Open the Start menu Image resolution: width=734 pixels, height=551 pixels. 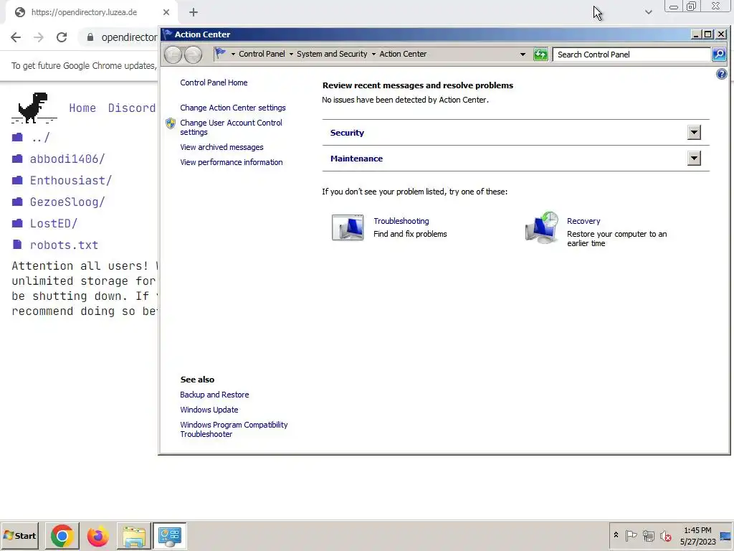[20, 536]
